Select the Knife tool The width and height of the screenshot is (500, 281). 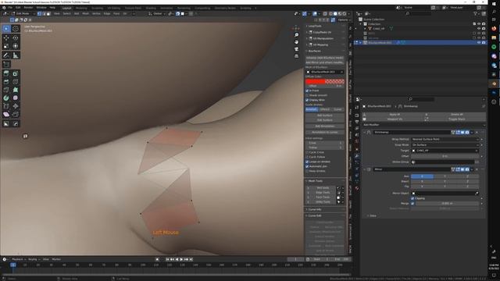point(6,90)
